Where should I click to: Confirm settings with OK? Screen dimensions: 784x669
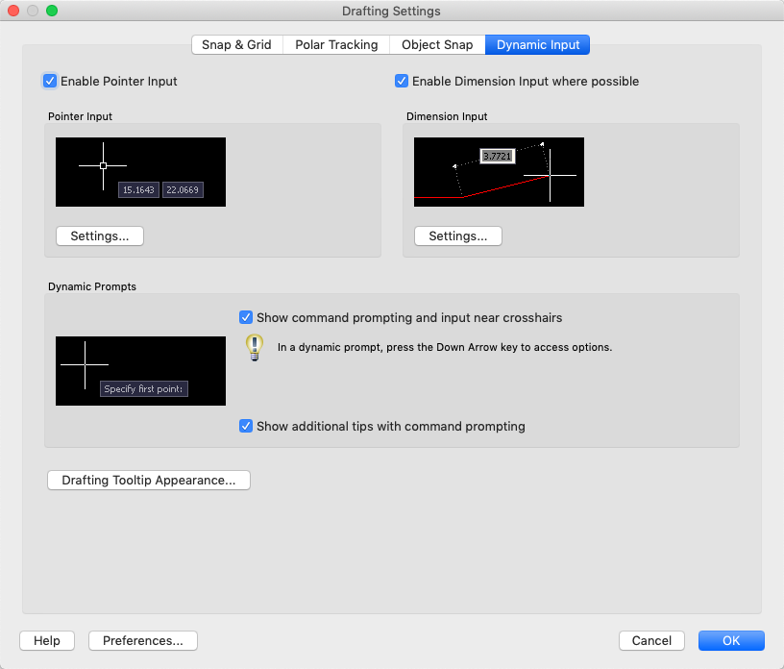(x=731, y=640)
